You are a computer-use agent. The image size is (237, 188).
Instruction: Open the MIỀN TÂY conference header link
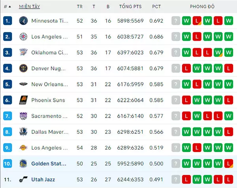30,6
